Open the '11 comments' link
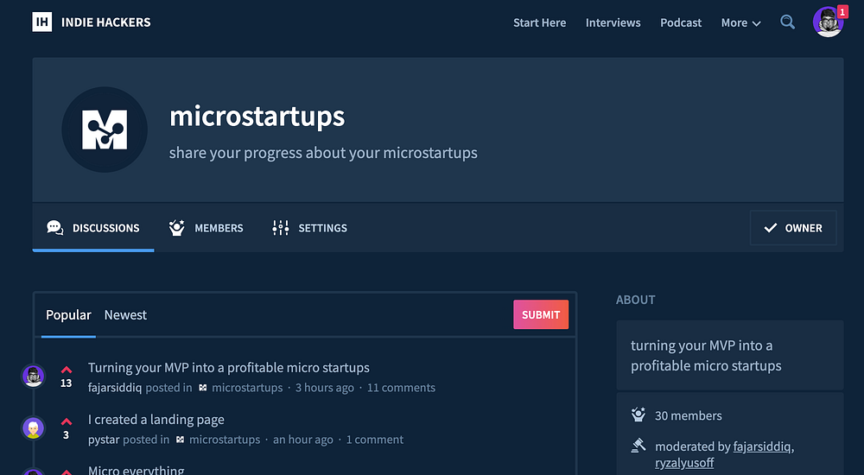864x475 pixels. [401, 388]
